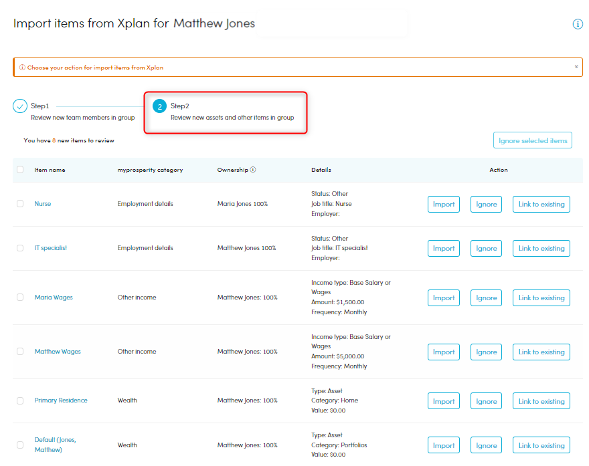The width and height of the screenshot is (589, 466).
Task: Open the Default (Jones, Matthew) link
Action: pyautogui.click(x=55, y=445)
